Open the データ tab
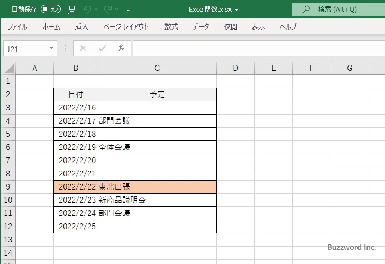385x264 pixels. click(200, 26)
